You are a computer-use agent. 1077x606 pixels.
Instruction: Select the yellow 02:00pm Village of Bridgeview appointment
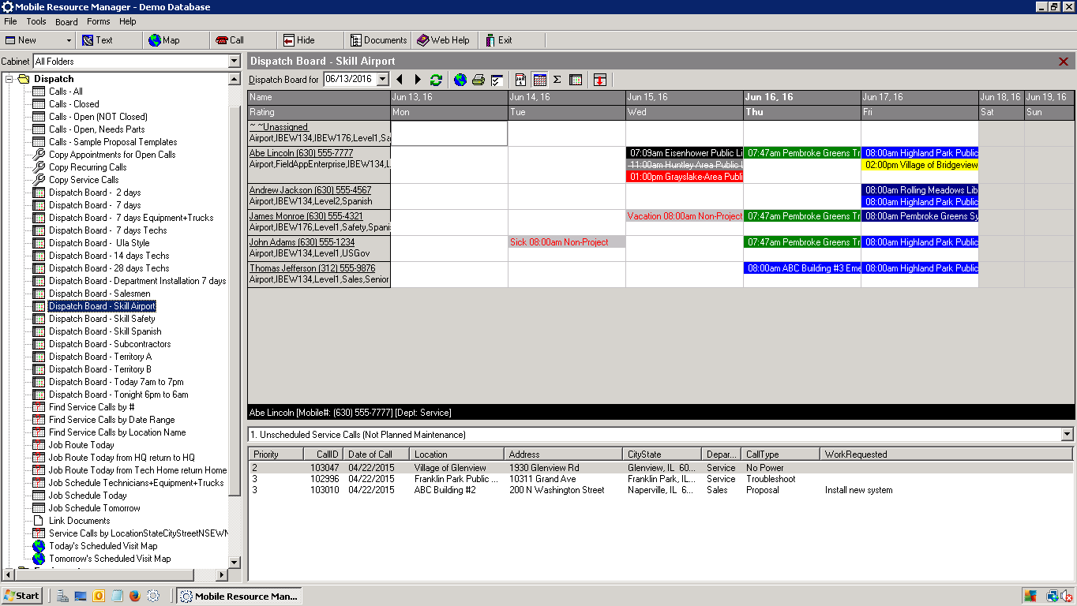tap(920, 165)
